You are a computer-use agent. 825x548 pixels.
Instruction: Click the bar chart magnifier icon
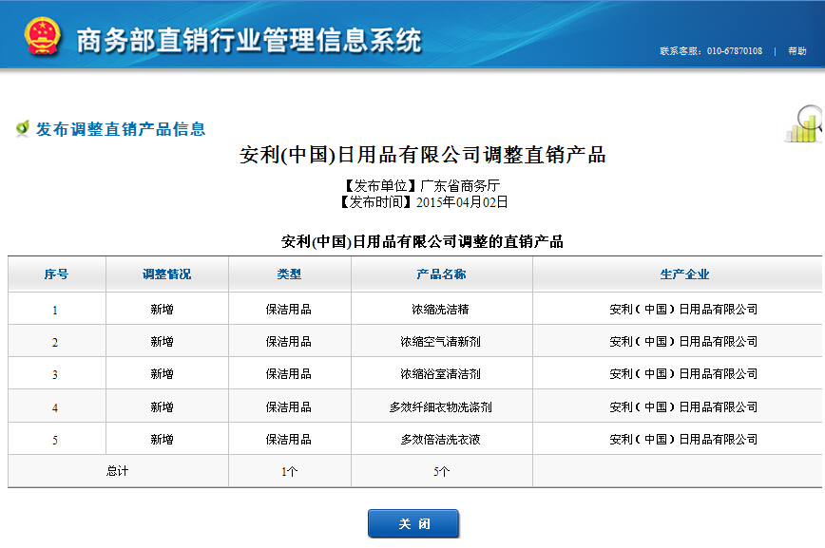[x=804, y=124]
